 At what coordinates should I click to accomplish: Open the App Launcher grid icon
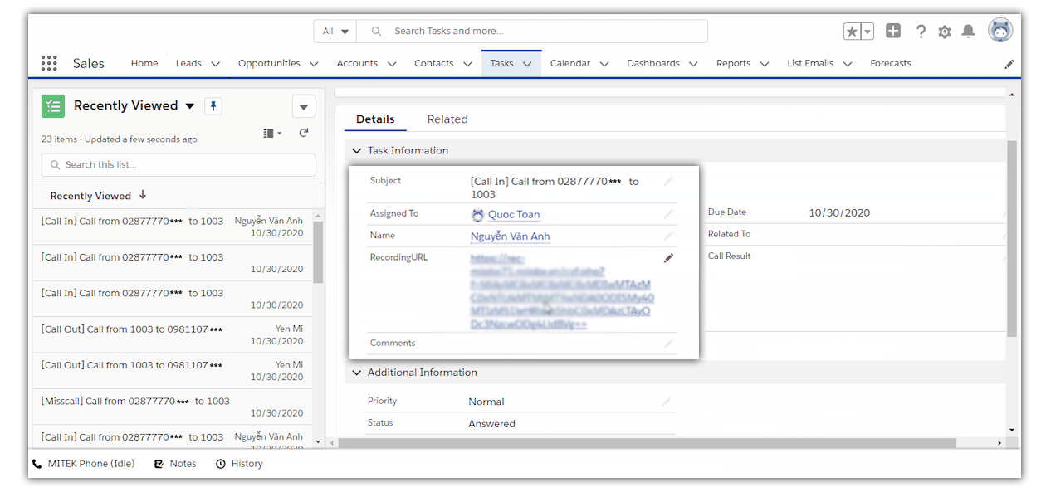[x=49, y=64]
